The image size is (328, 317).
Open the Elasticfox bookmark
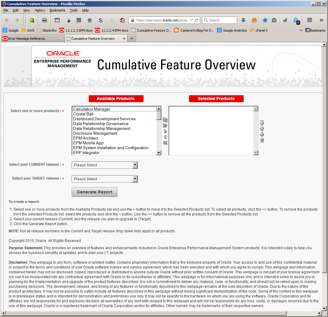click(47, 30)
